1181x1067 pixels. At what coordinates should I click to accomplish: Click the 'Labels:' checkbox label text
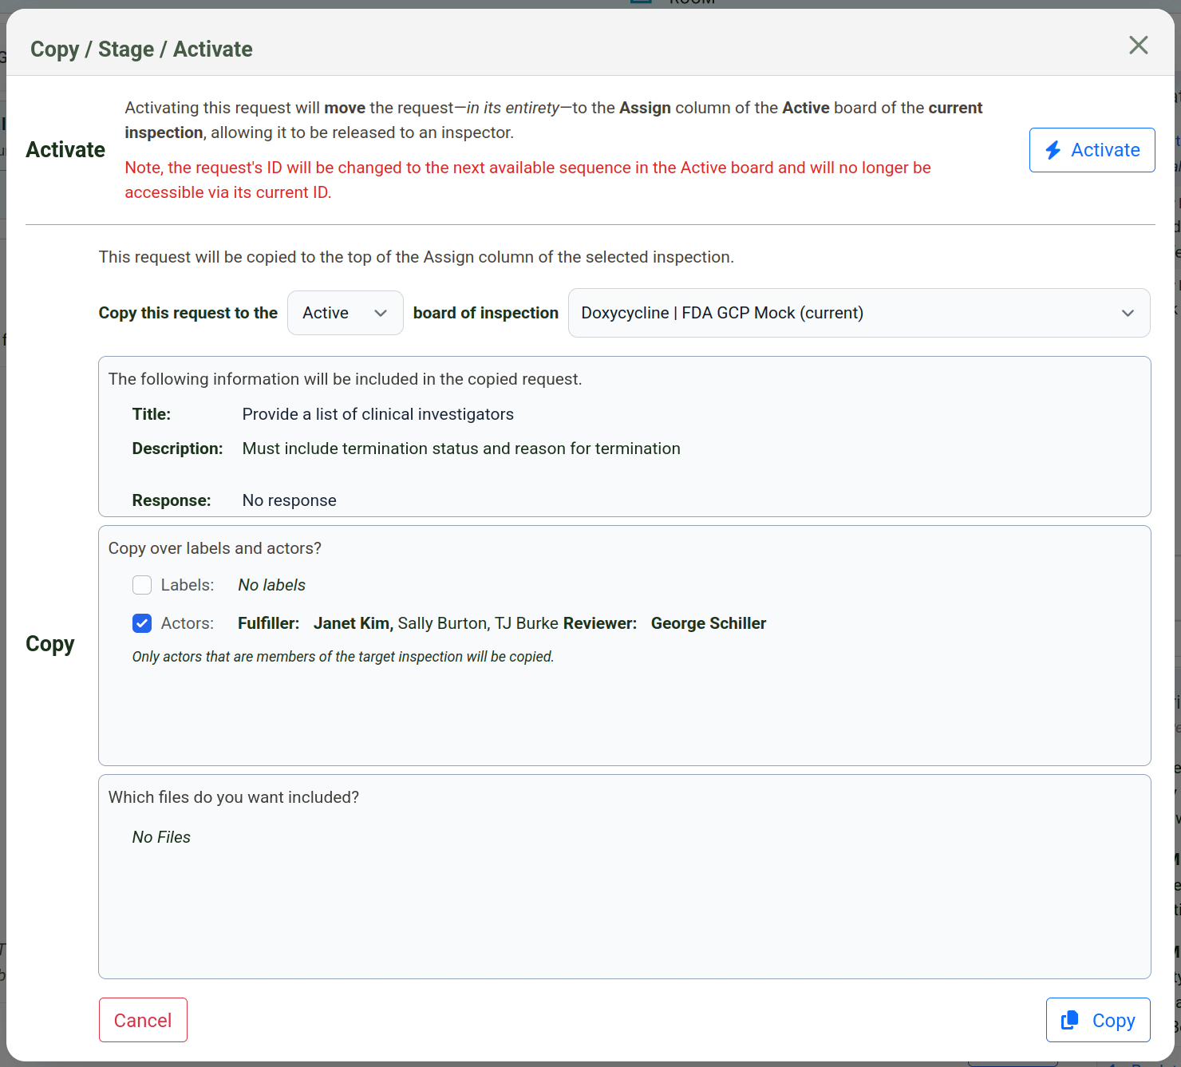point(188,585)
